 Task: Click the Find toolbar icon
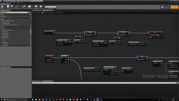24,7
